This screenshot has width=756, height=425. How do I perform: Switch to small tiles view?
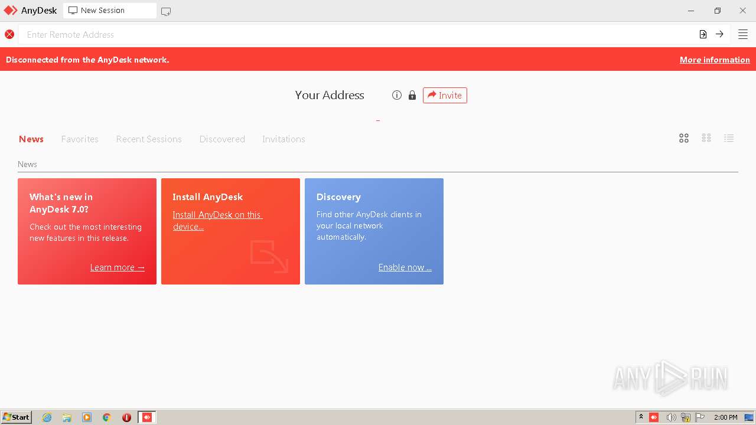click(706, 138)
